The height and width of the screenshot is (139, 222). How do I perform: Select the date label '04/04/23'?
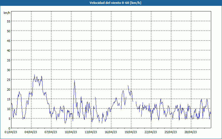(x=31, y=132)
